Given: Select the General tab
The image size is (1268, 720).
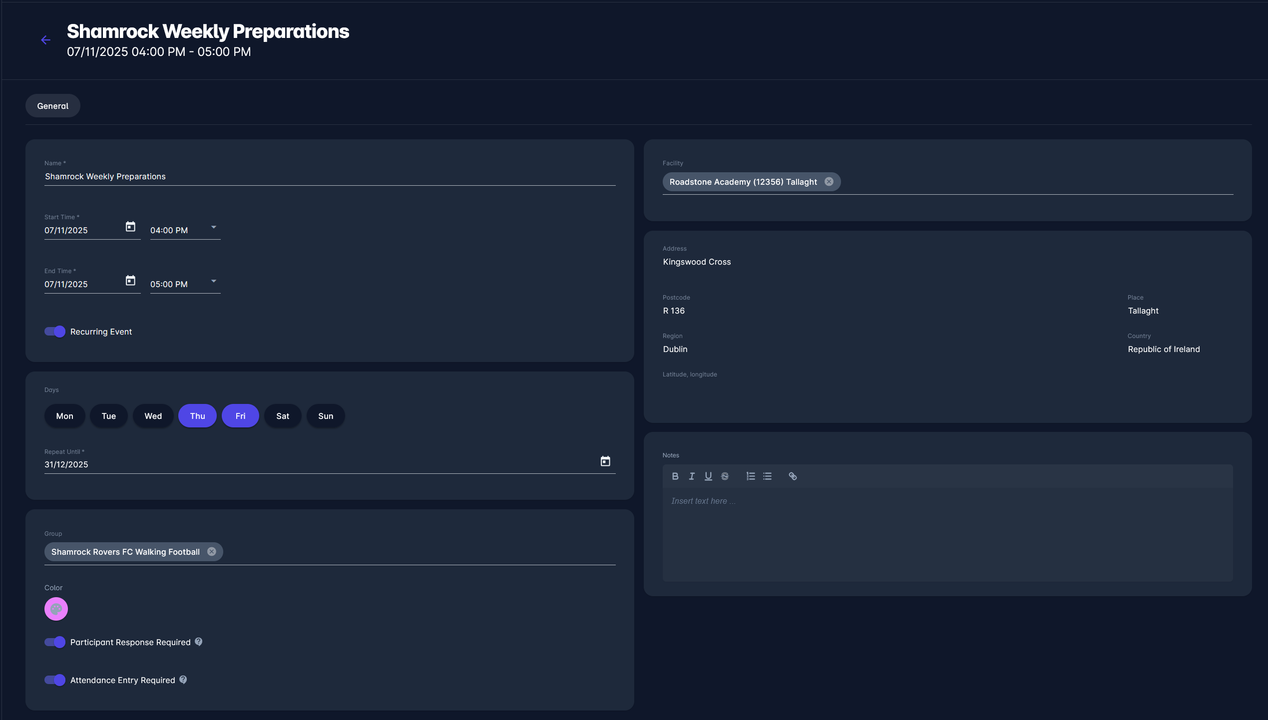Looking at the screenshot, I should pyautogui.click(x=53, y=106).
